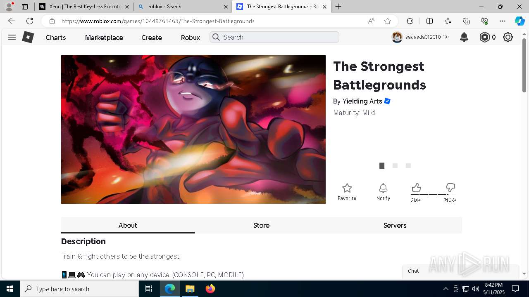
Task: Click the verified badge beside Yielding Arts
Action: click(387, 101)
